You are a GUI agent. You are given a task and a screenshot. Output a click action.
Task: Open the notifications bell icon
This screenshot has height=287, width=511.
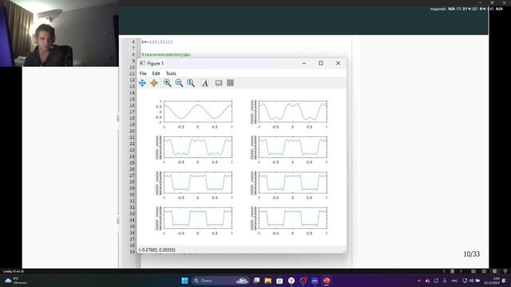pyautogui.click(x=505, y=281)
